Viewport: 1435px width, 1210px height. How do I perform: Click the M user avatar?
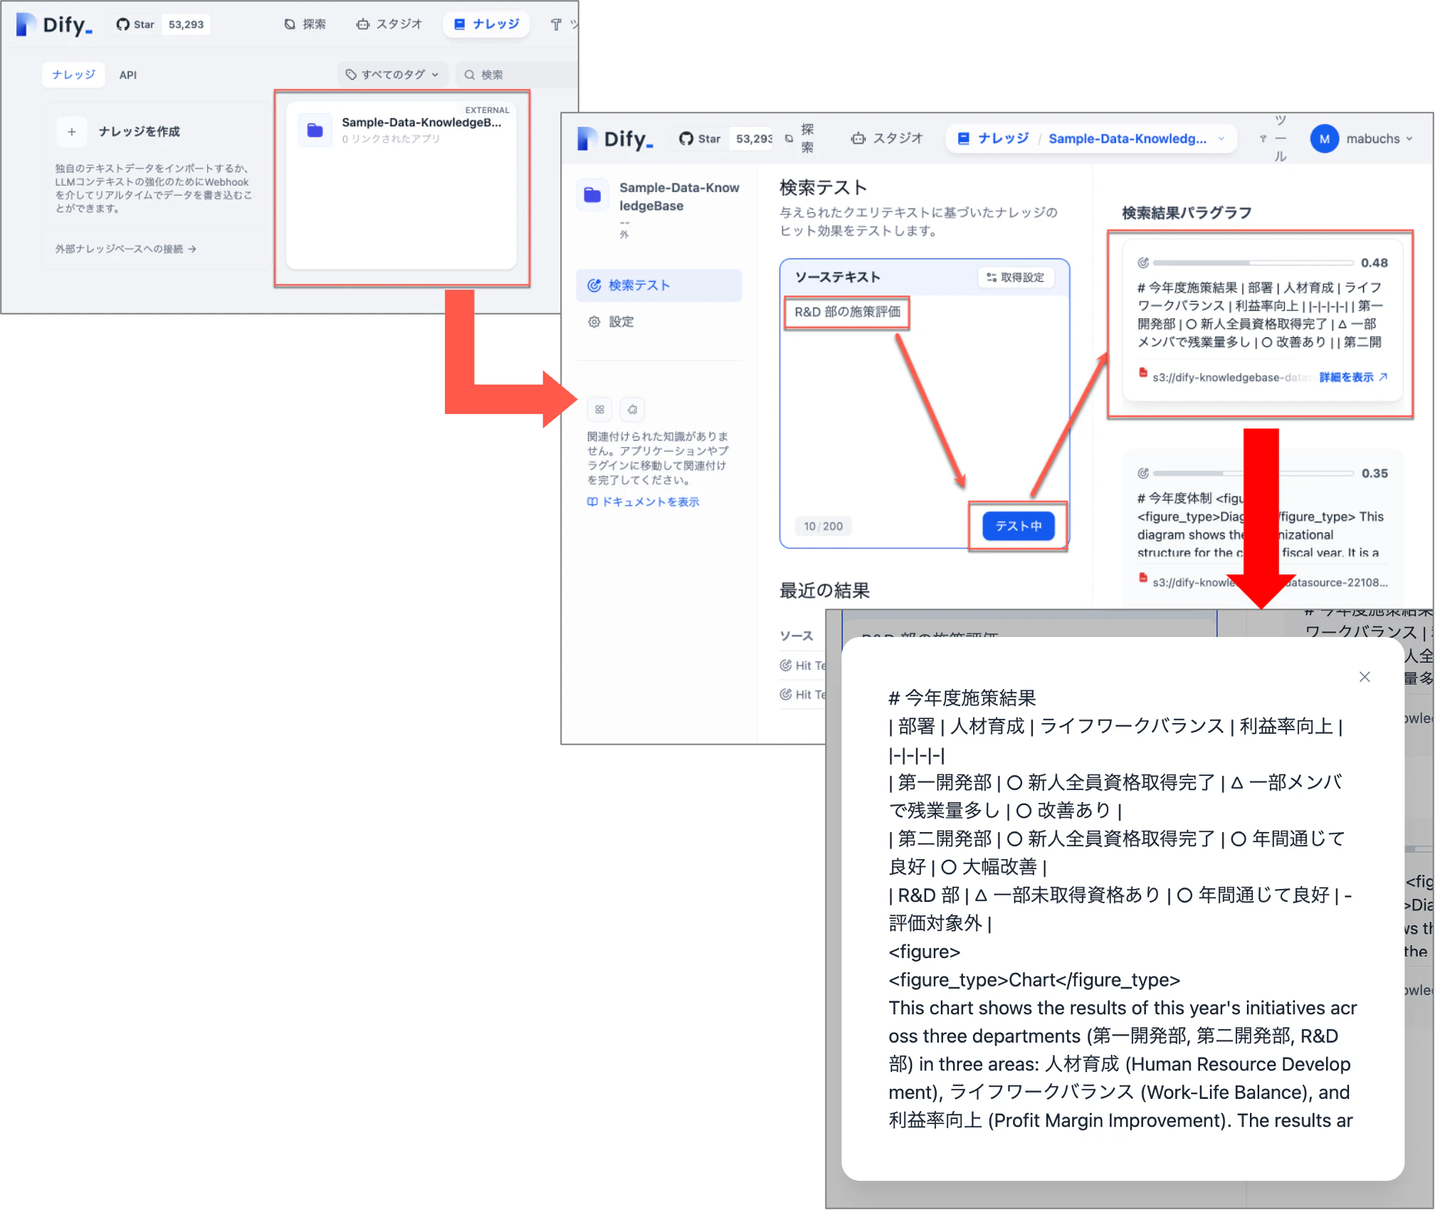click(1324, 139)
